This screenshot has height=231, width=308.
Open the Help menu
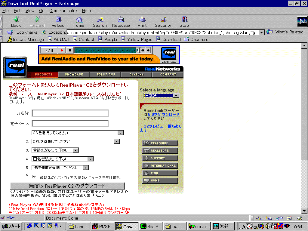[86, 11]
